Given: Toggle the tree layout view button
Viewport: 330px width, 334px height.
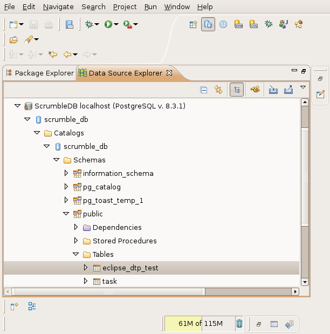Looking at the screenshot, I should tap(237, 90).
